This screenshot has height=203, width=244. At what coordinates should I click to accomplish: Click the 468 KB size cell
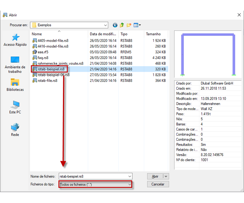(x=161, y=63)
